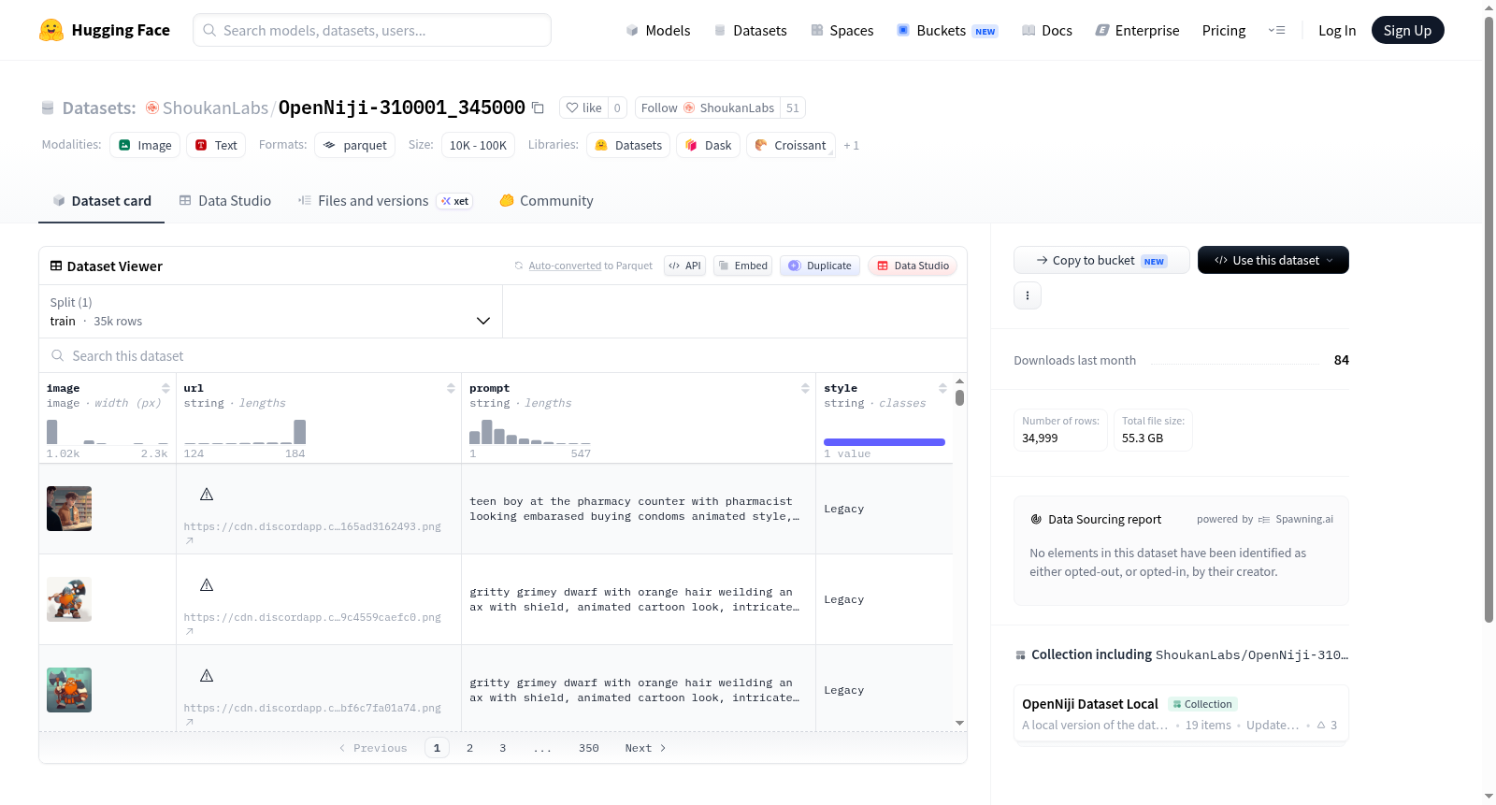Open the more options three-dot menu

click(x=1028, y=295)
